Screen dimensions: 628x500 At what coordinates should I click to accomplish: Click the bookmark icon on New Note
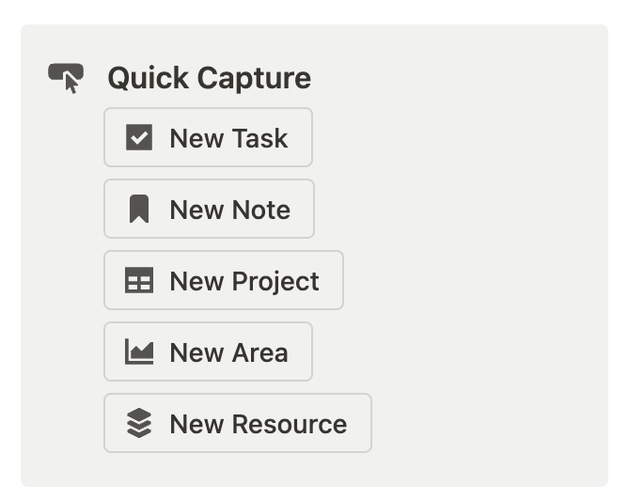pyautogui.click(x=139, y=210)
